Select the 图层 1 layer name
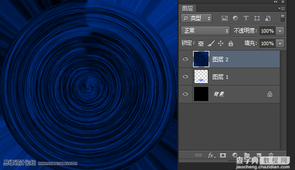295x170 pixels. pos(220,77)
